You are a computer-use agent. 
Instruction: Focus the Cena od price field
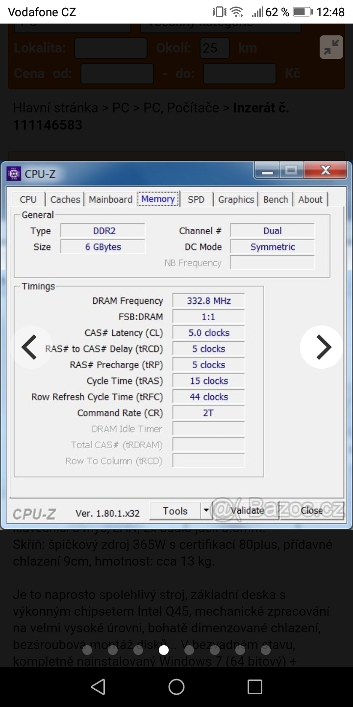[117, 74]
